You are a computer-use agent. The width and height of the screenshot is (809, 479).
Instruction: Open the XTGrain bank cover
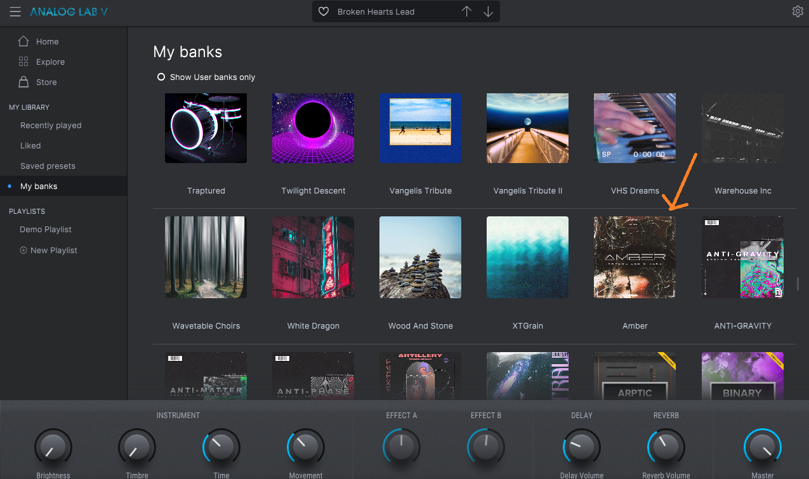point(528,257)
